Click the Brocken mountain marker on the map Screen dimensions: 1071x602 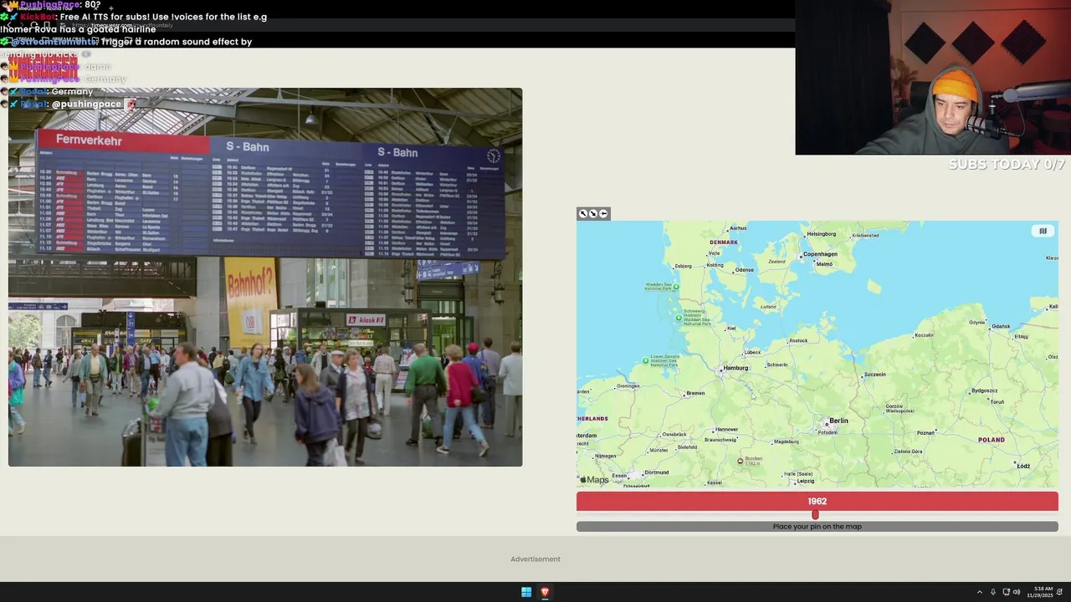click(x=740, y=460)
